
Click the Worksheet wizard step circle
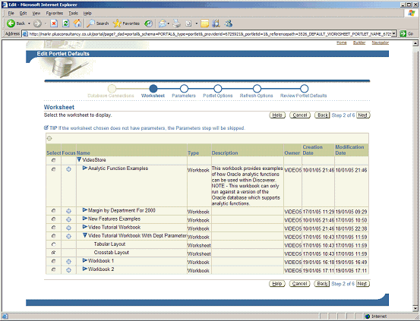click(153, 89)
